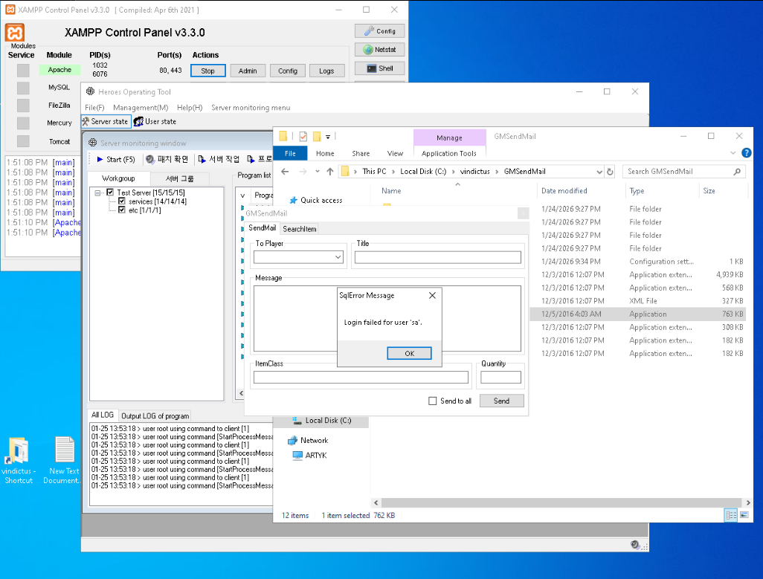763x579 pixels.
Task: Select the Server state toolbar button
Action: pyautogui.click(x=106, y=122)
